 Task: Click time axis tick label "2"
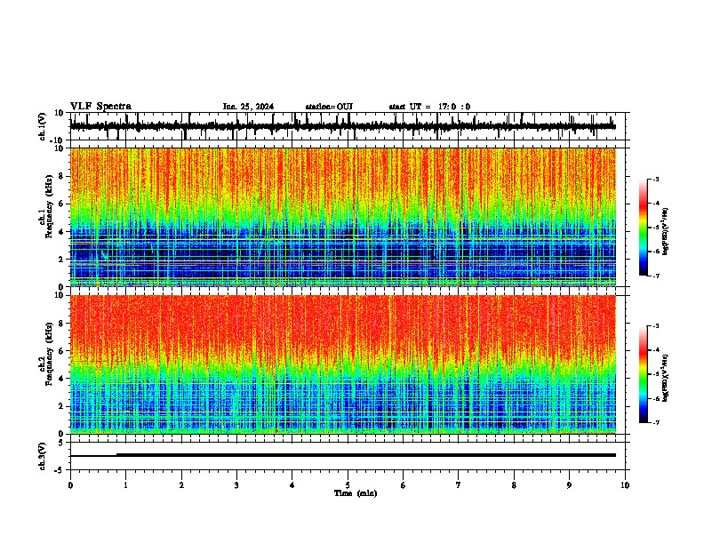tap(181, 485)
